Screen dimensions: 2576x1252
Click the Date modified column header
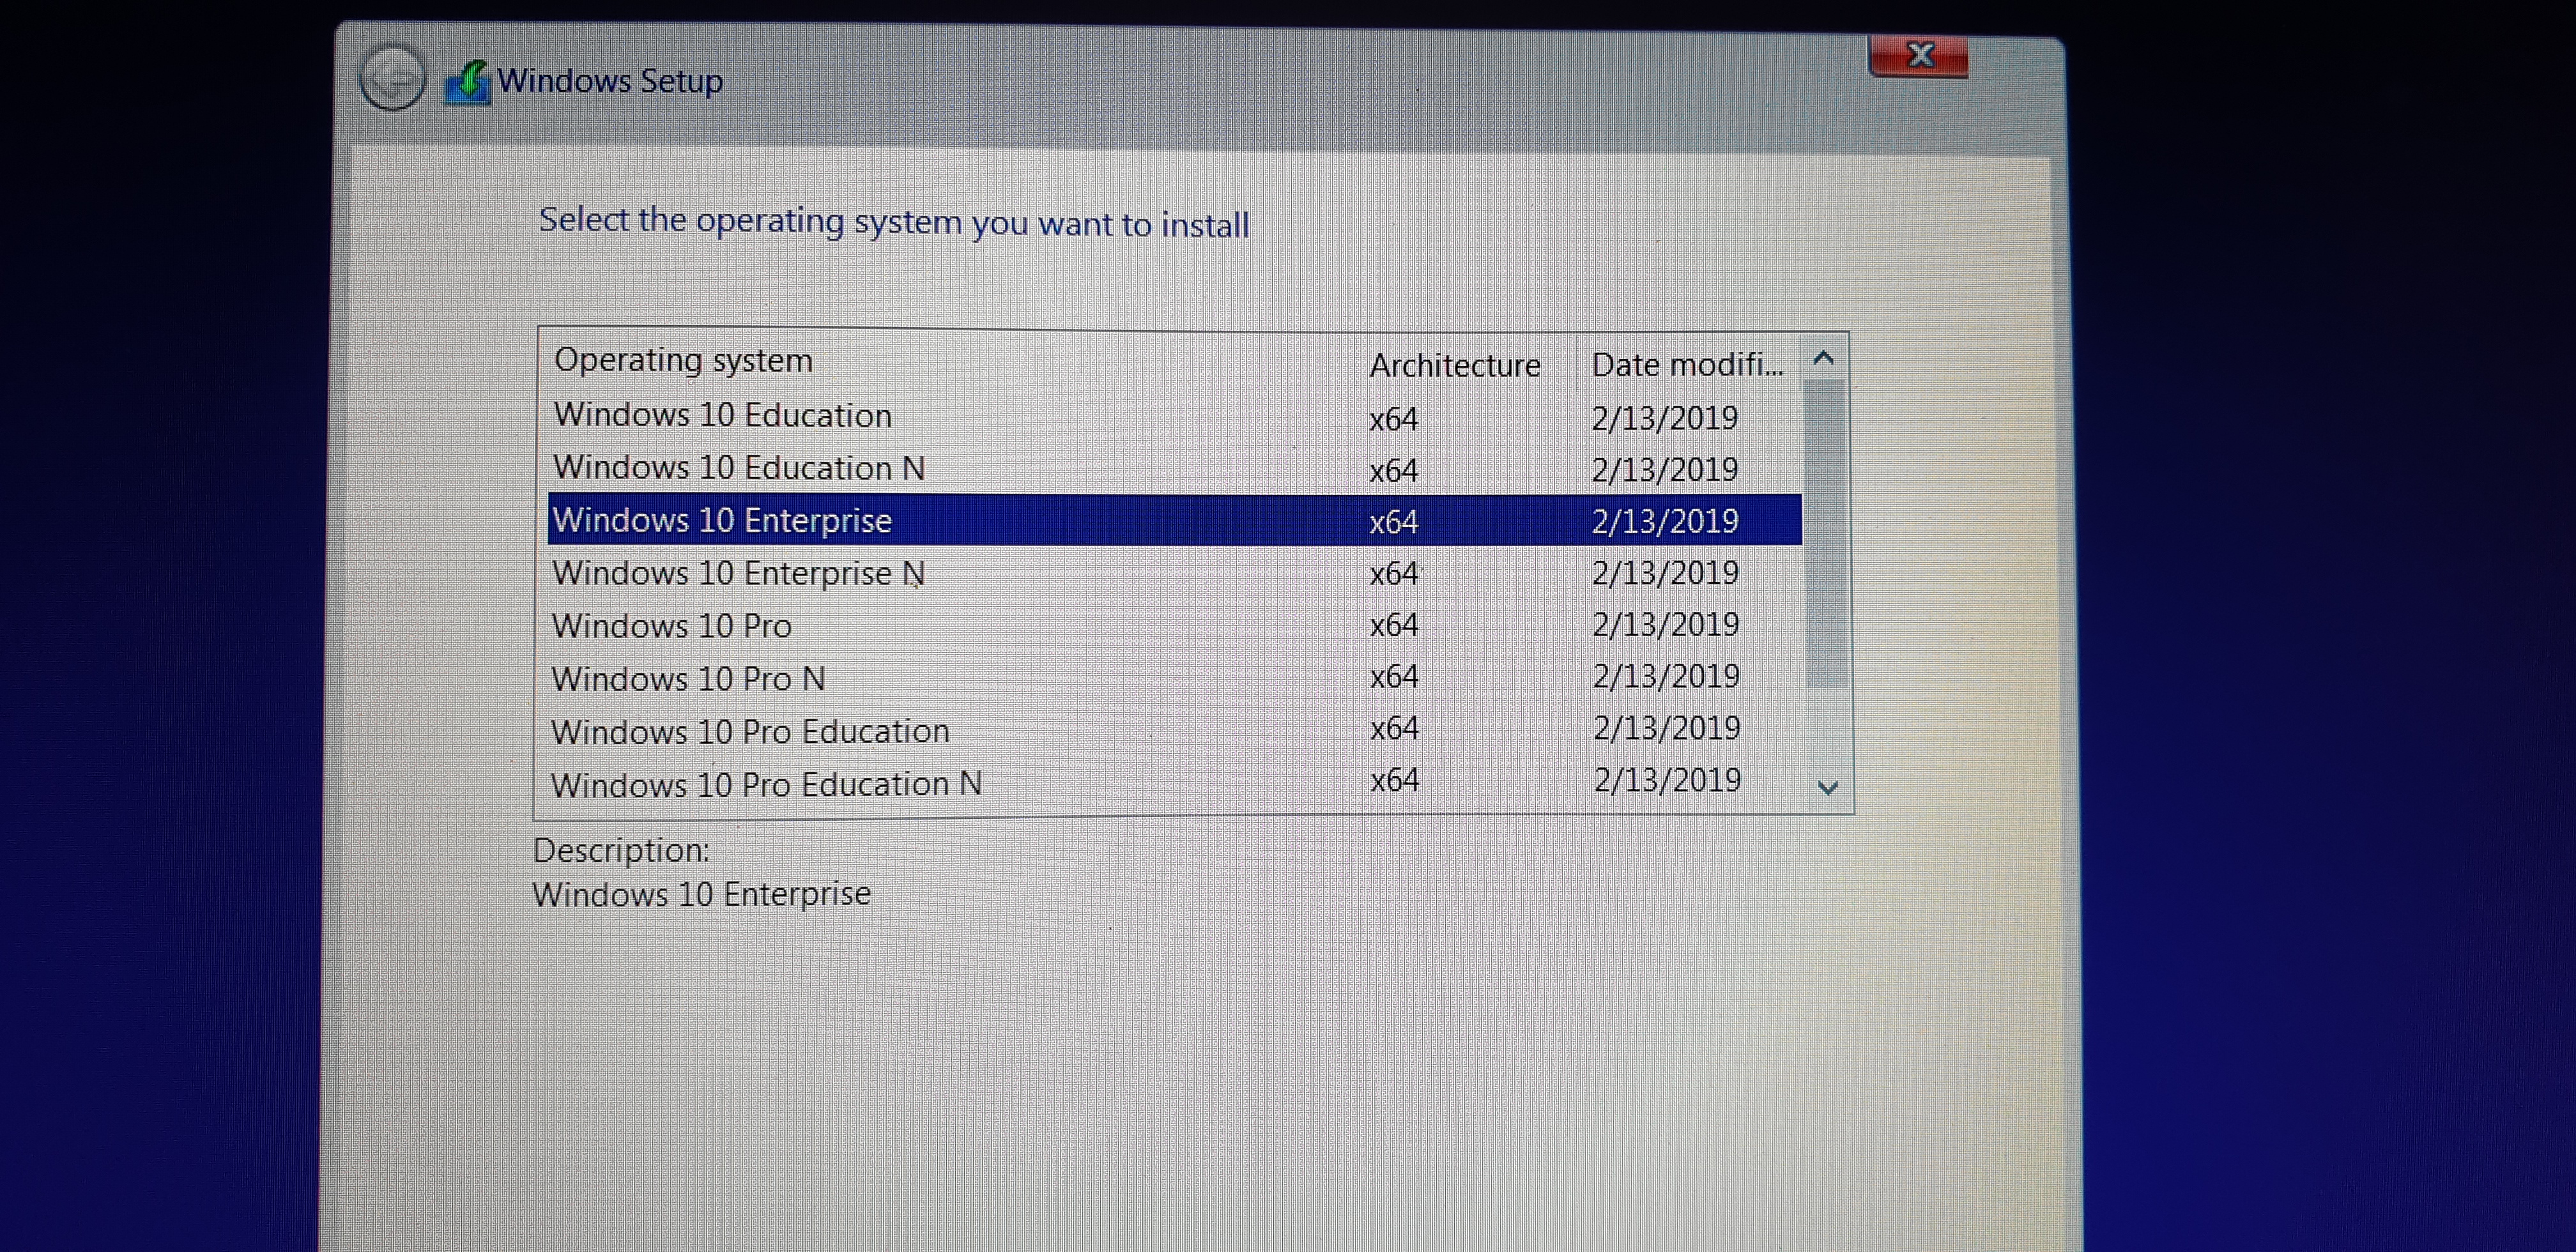tap(1688, 365)
